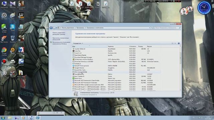This screenshot has height=120, width=214.
Task: Select the Microsoft Office профессиональный row
Action: (x=116, y=85)
